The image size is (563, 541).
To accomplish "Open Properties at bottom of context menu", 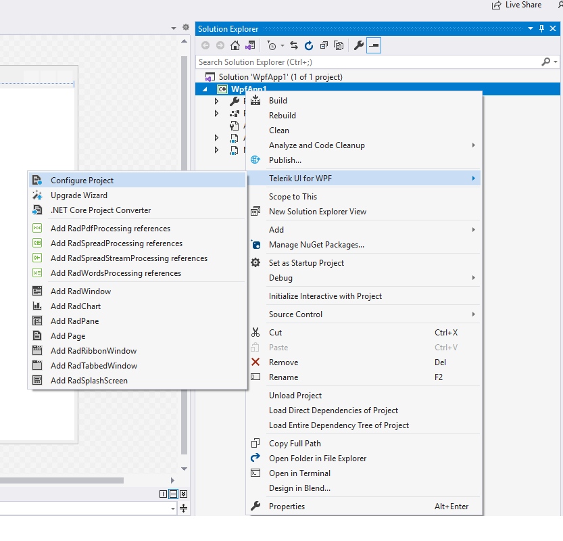I will click(364, 506).
